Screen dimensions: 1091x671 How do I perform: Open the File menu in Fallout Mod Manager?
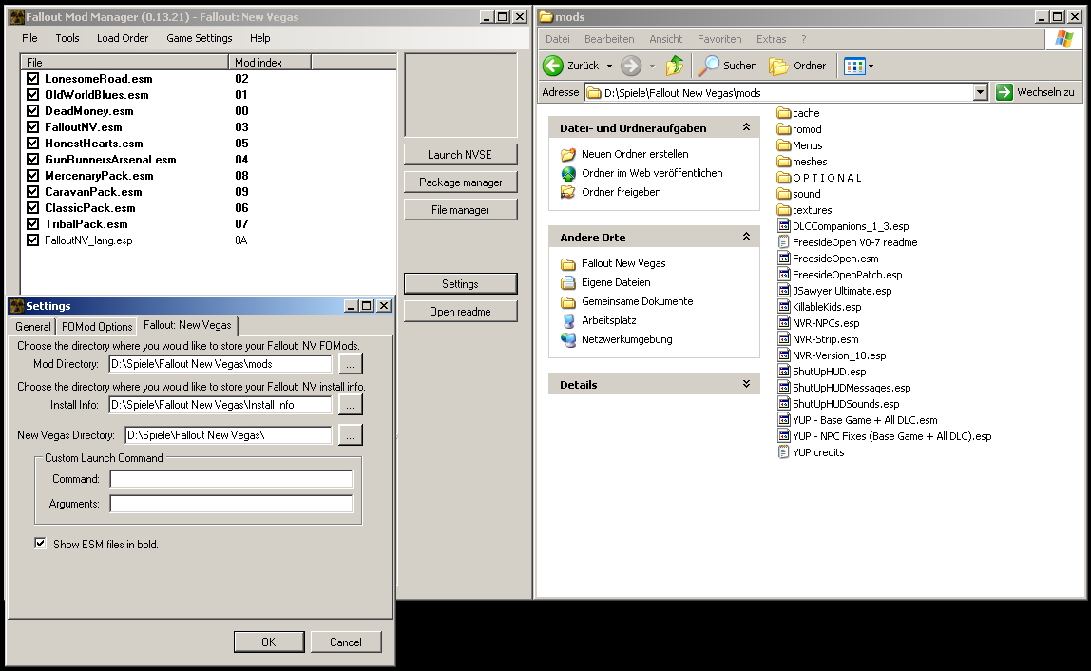coord(29,38)
